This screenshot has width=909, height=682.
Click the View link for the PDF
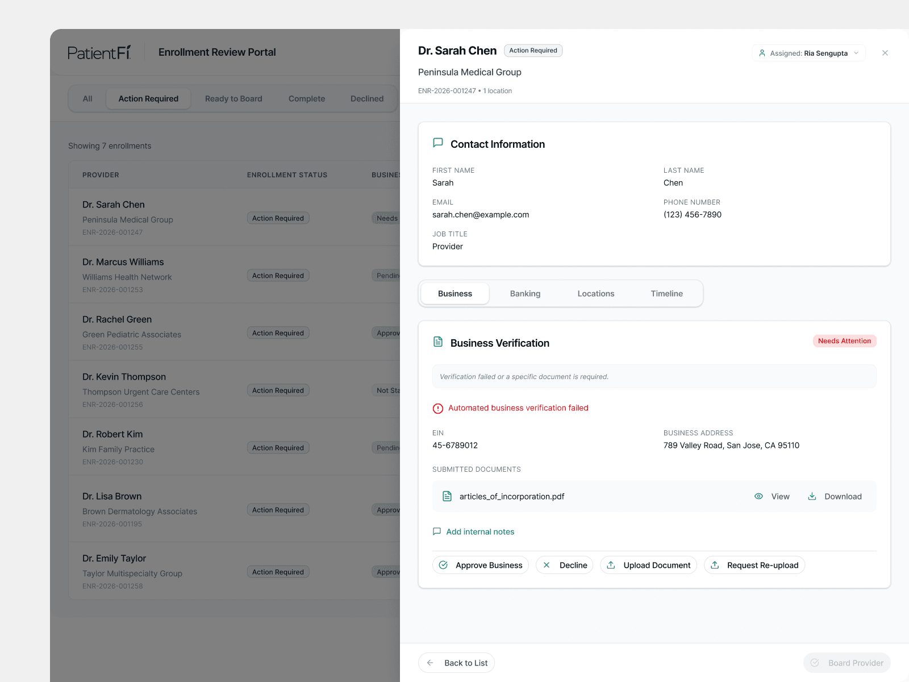pyautogui.click(x=772, y=496)
